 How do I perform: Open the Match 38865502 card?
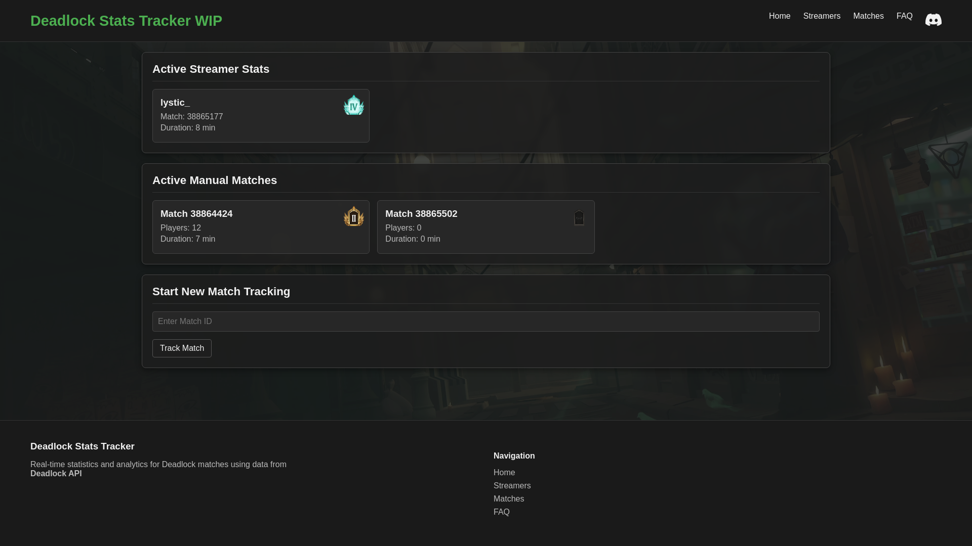click(x=485, y=227)
